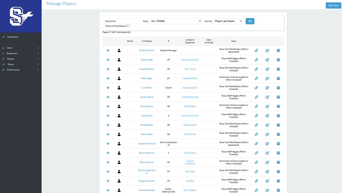342x193 pixels.
Task: Click the school logo in sidebar
Action: pyautogui.click(x=21, y=16)
